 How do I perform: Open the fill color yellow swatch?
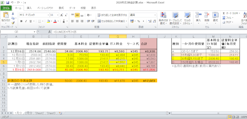(x=48, y=21)
